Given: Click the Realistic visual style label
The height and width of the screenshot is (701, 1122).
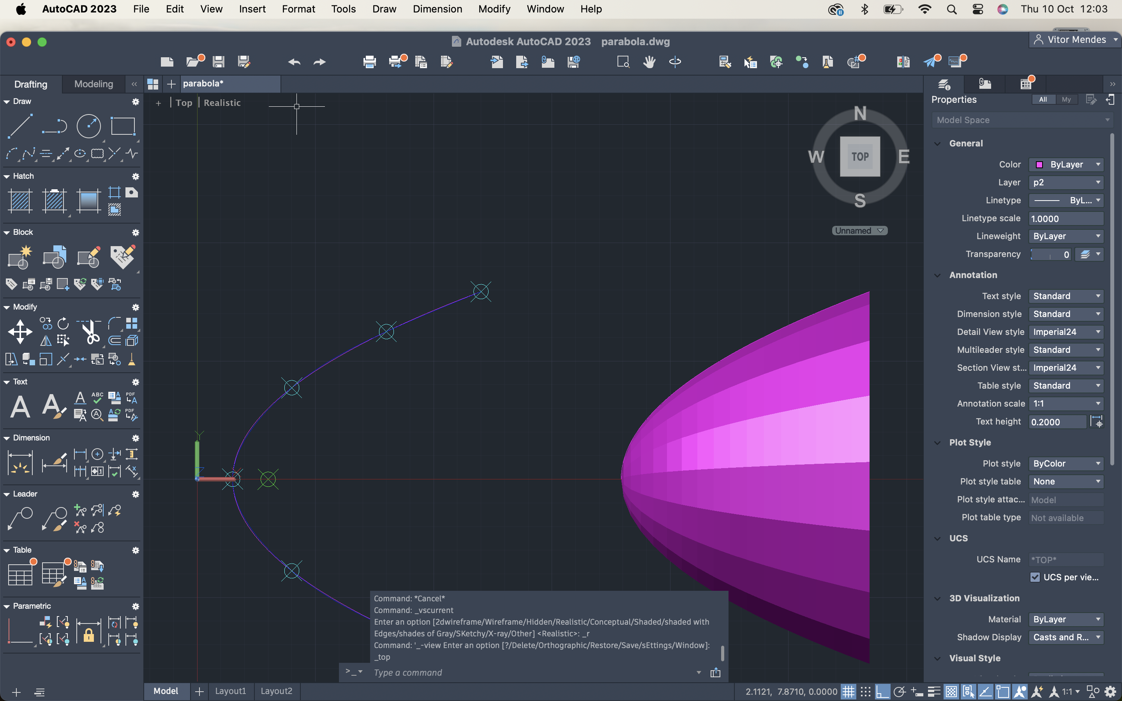Looking at the screenshot, I should point(222,103).
